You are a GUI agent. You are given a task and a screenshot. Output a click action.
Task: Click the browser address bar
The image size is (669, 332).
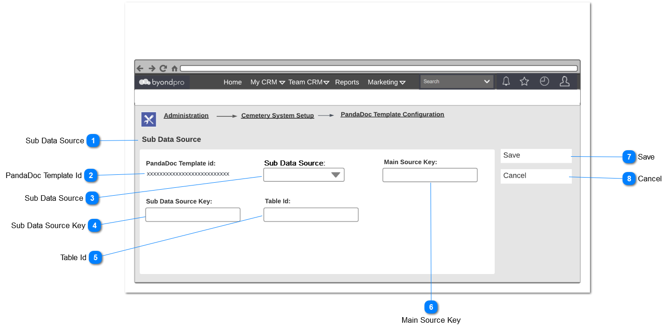(x=378, y=68)
